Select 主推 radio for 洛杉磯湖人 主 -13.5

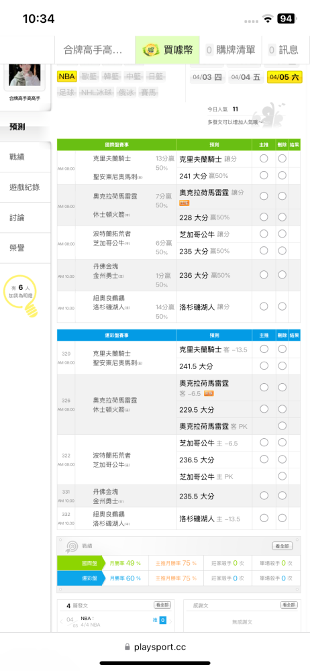pyautogui.click(x=264, y=518)
